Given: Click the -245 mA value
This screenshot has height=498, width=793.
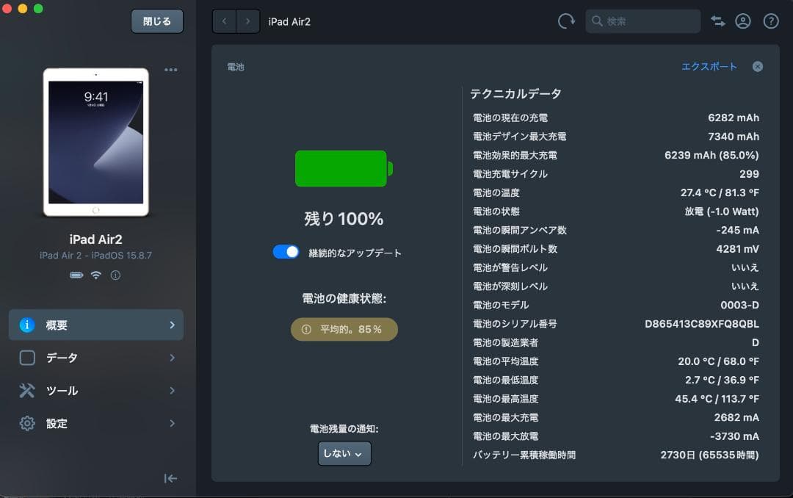Looking at the screenshot, I should (737, 231).
